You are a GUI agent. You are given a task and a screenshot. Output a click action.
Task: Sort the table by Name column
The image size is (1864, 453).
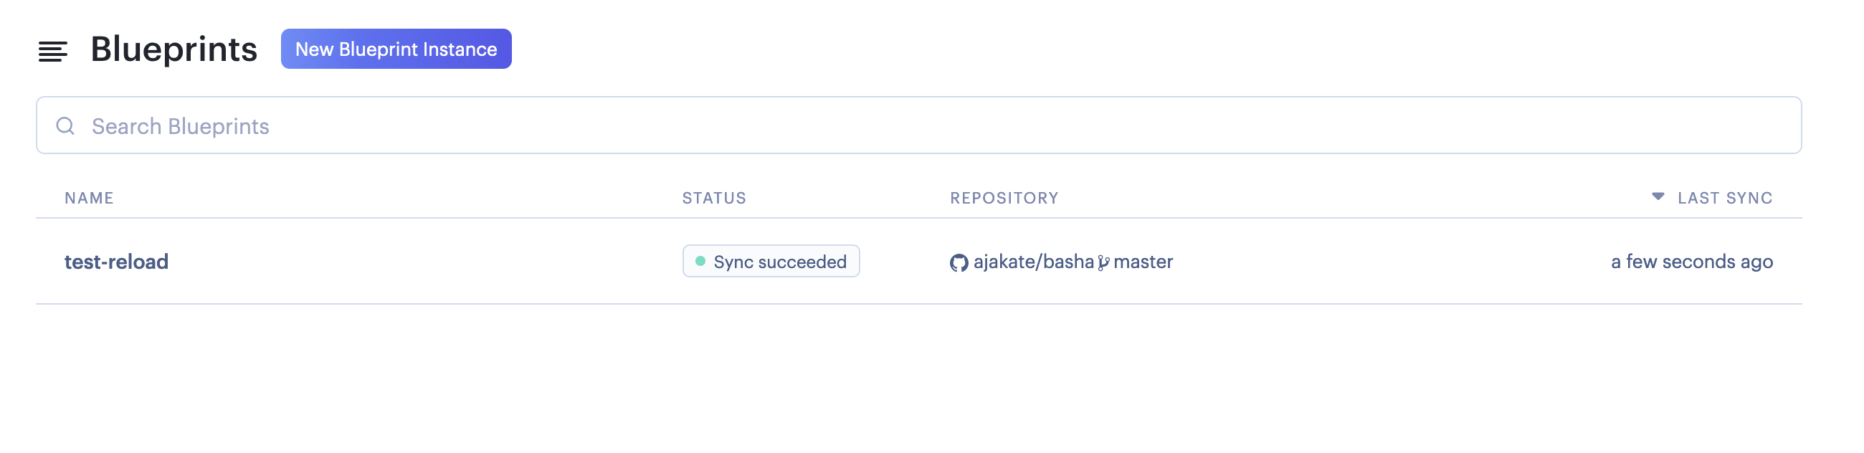[x=89, y=199]
